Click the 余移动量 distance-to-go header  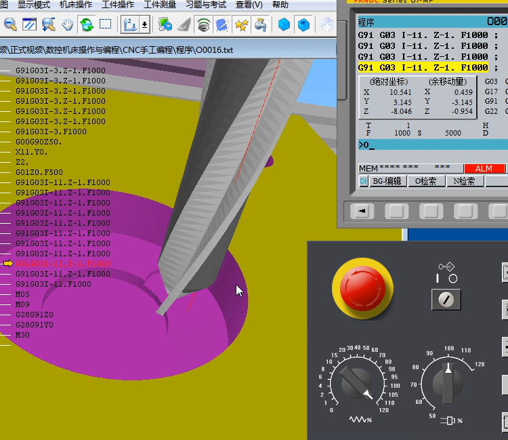tap(448, 82)
